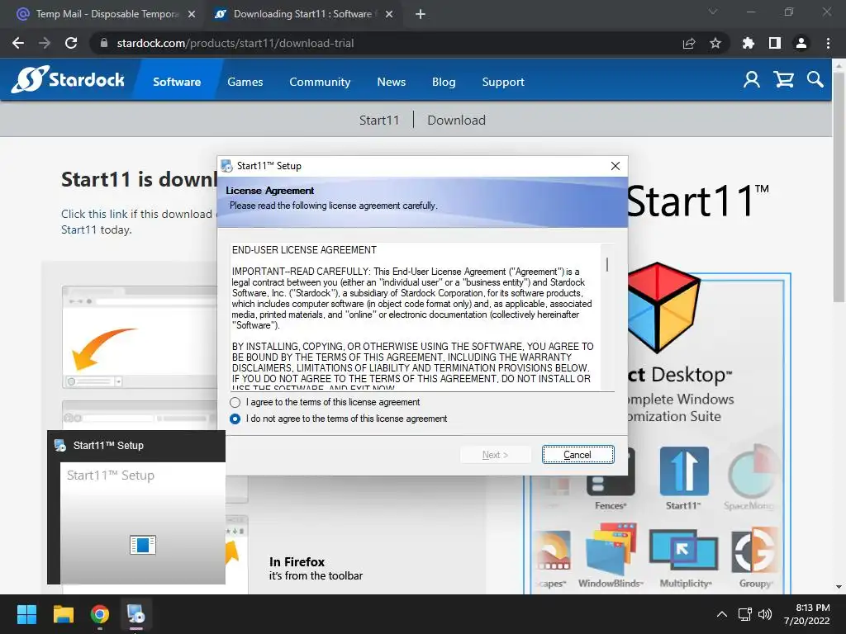The height and width of the screenshot is (634, 846).
Task: Click the disabled Next button in setup dialog
Action: [496, 455]
